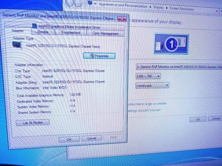Open the Landscape orientation dropdown
The height and width of the screenshot is (166, 222).
point(152,85)
